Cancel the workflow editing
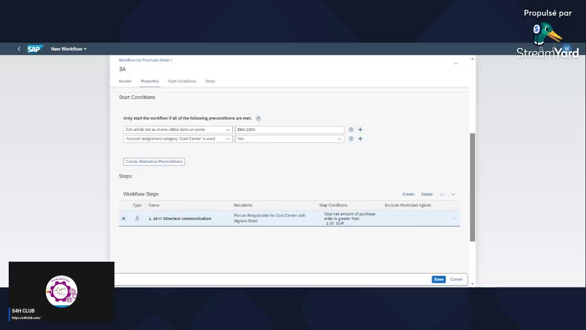The width and height of the screenshot is (586, 330). point(456,279)
